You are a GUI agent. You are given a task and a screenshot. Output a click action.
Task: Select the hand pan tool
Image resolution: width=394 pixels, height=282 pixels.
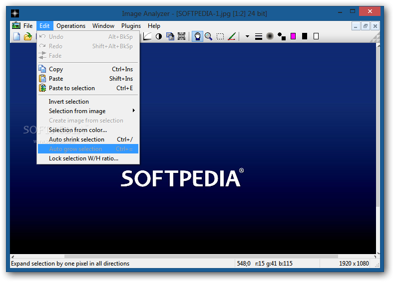tap(197, 36)
